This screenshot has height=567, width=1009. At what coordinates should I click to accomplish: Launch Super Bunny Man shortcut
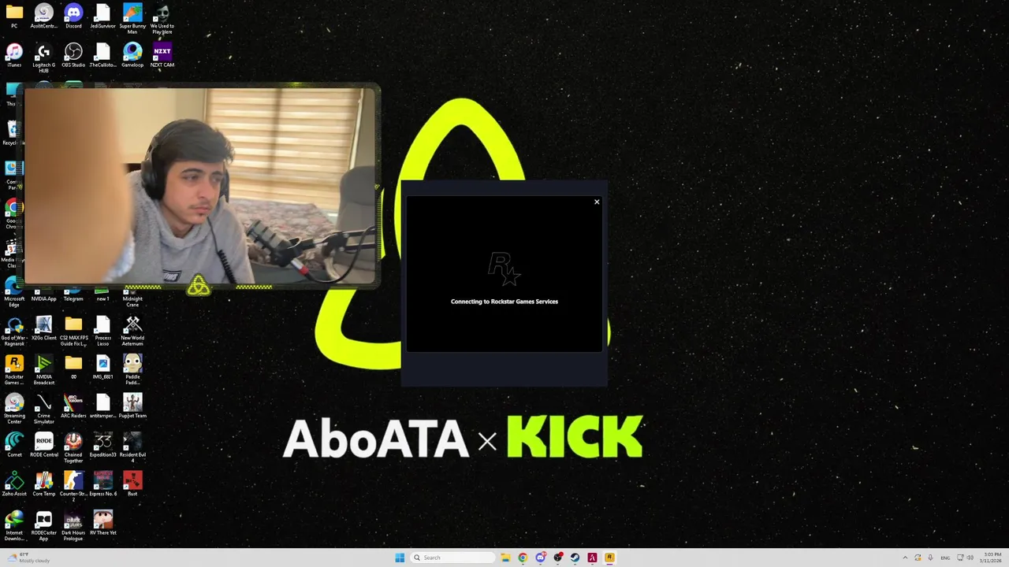coord(132,19)
